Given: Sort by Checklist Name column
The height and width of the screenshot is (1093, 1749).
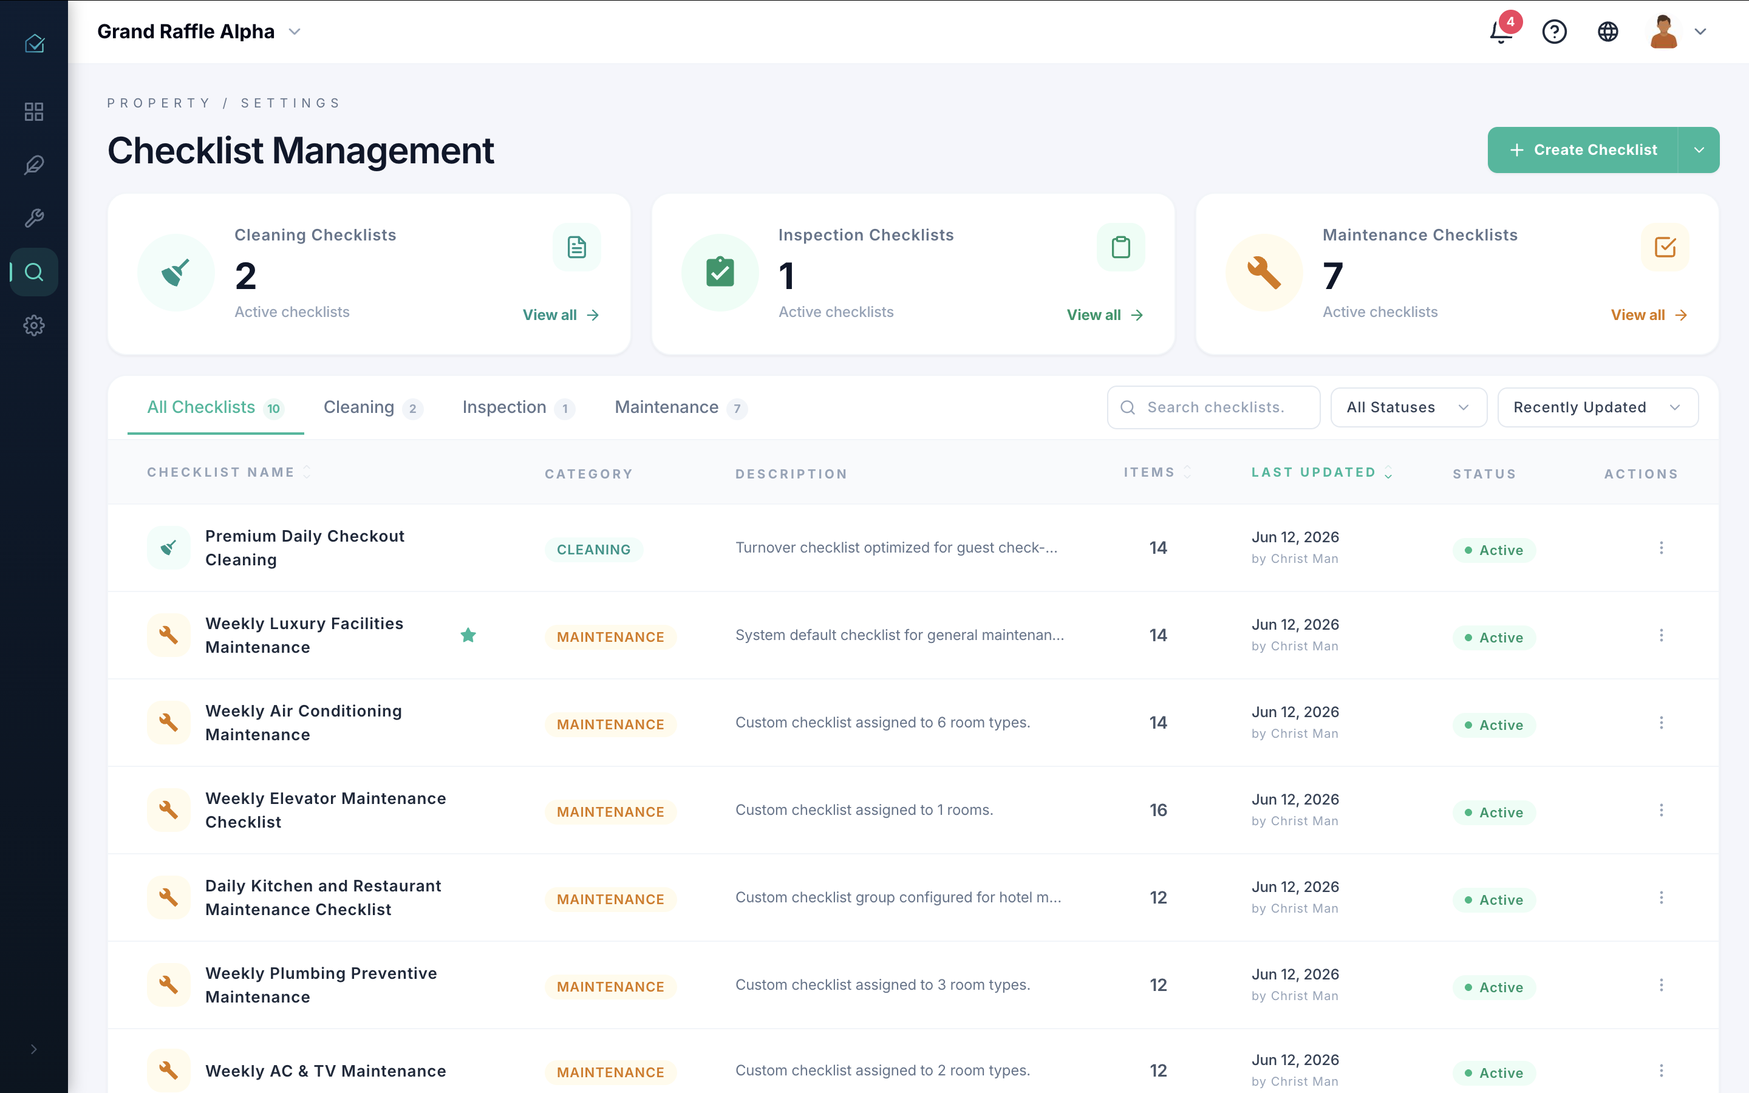Looking at the screenshot, I should 229,472.
